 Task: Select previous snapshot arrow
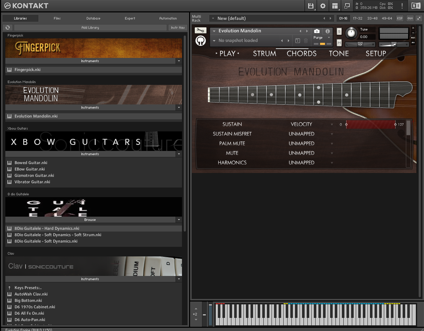click(x=282, y=40)
